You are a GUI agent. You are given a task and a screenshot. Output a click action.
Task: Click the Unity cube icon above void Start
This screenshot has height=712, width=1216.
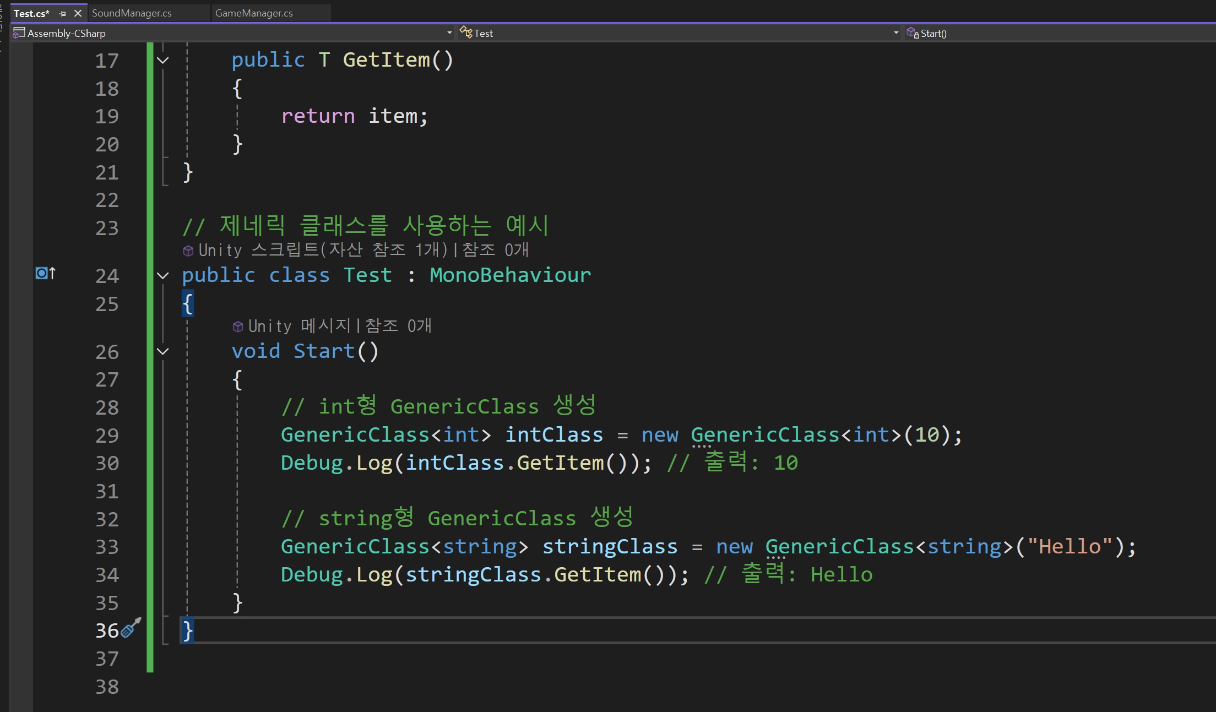click(x=238, y=327)
